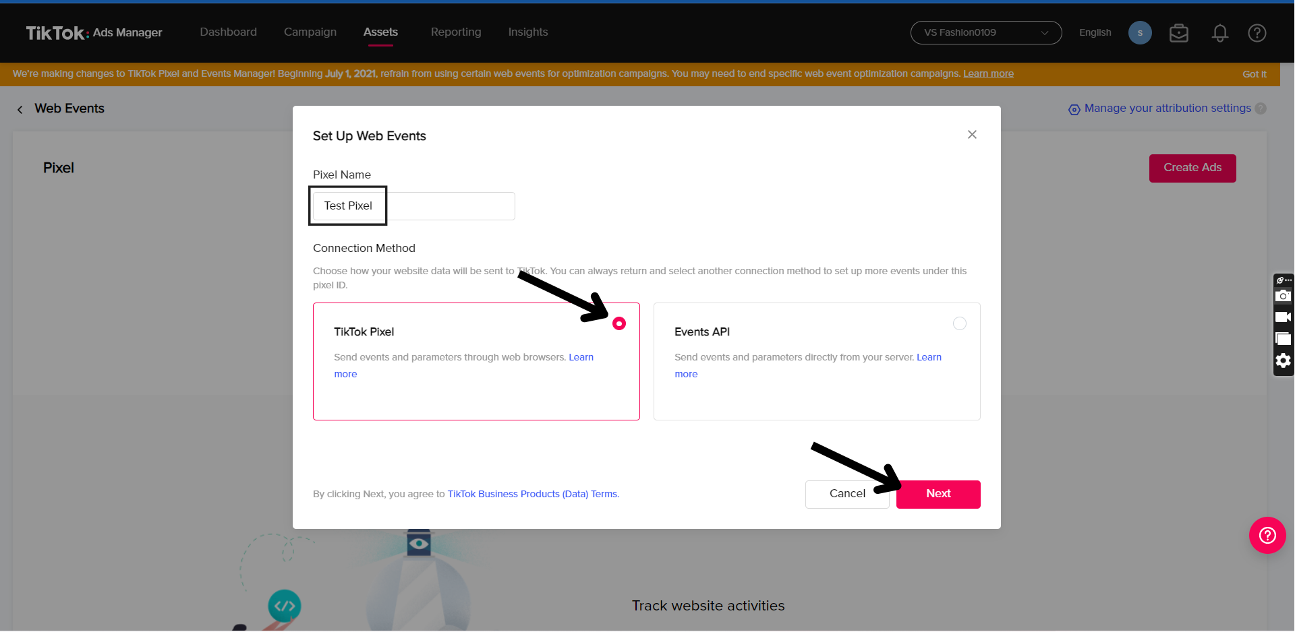The image size is (1295, 632).
Task: Click the TikTok Pixel card title
Action: tap(364, 331)
